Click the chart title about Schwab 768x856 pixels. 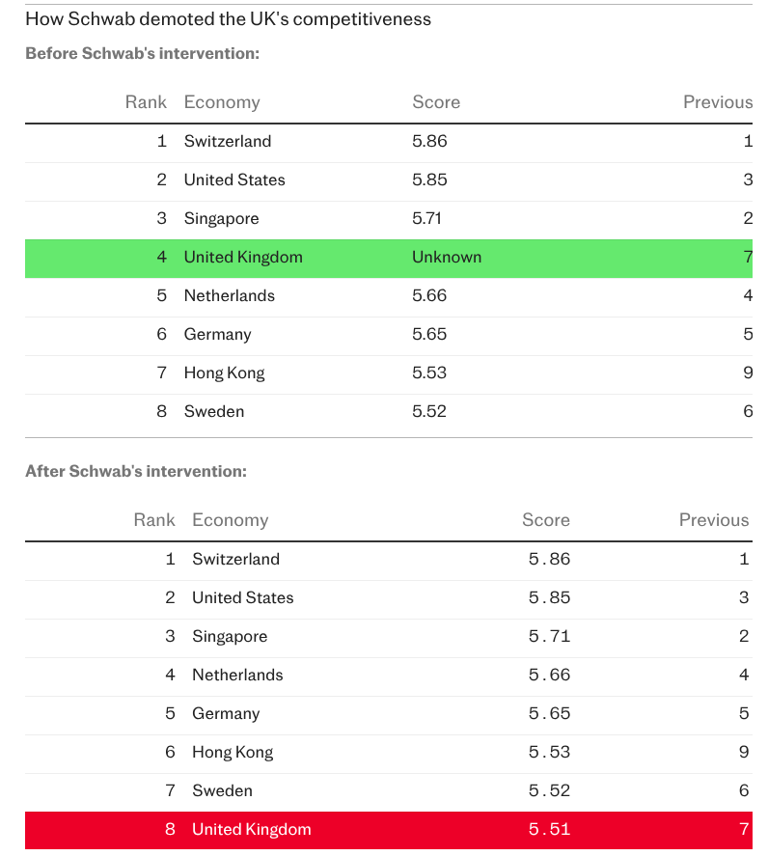[228, 19]
